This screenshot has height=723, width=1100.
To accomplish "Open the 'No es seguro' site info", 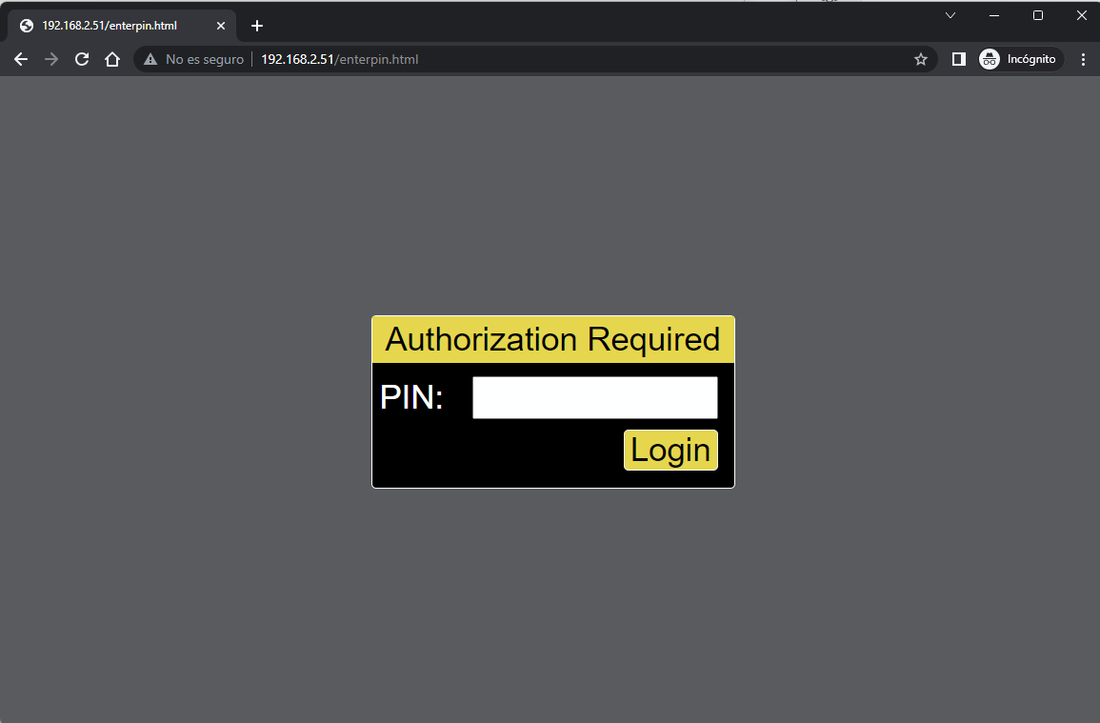I will [x=193, y=59].
